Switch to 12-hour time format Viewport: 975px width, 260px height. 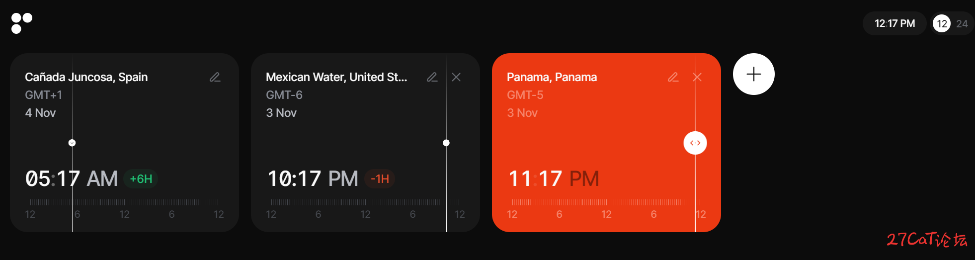pyautogui.click(x=942, y=23)
